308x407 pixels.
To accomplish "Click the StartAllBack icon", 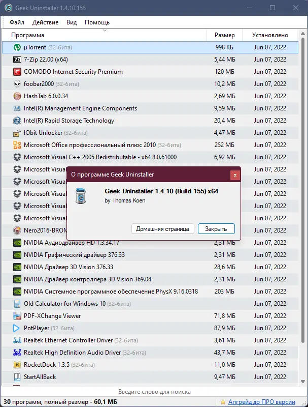I will (17, 377).
